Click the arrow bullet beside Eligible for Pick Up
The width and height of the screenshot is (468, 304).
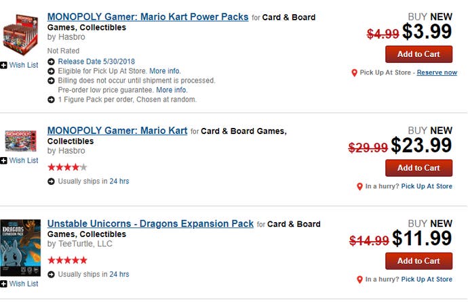tap(51, 71)
